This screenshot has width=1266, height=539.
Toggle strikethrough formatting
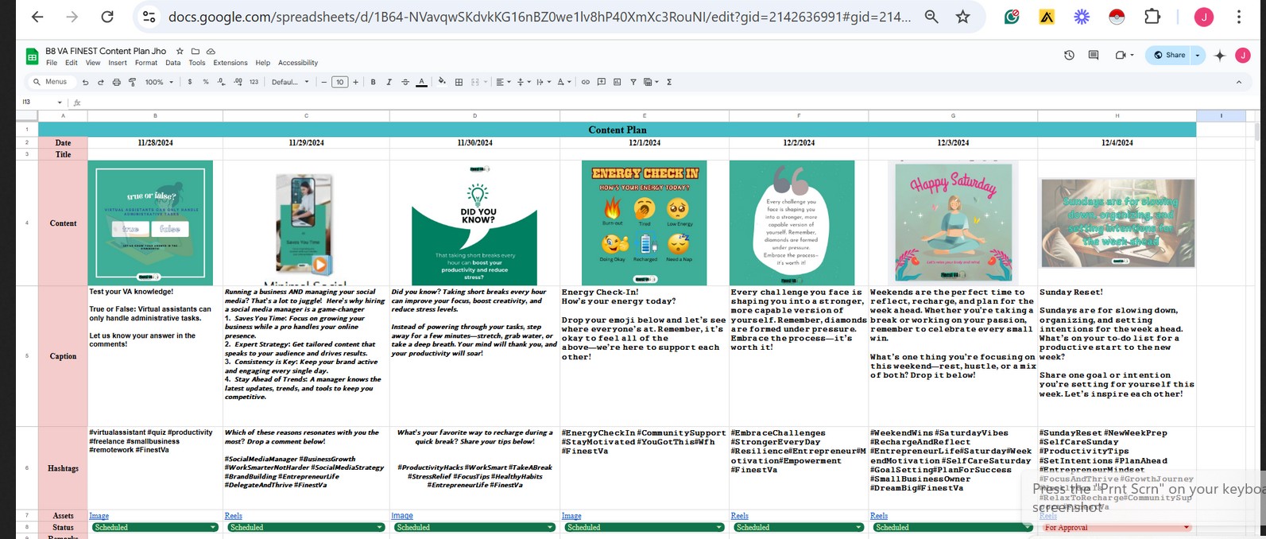point(405,82)
